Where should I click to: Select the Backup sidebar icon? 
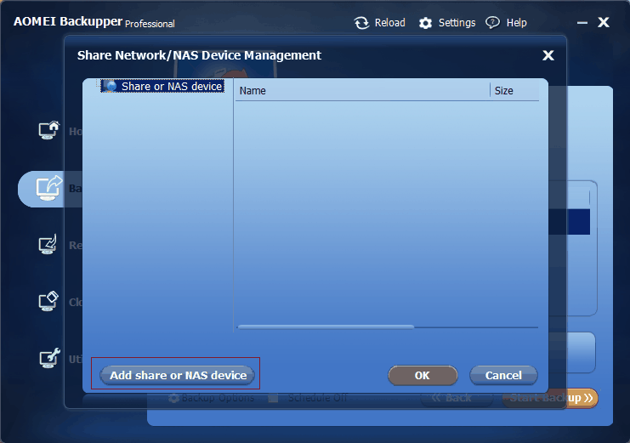(48, 188)
